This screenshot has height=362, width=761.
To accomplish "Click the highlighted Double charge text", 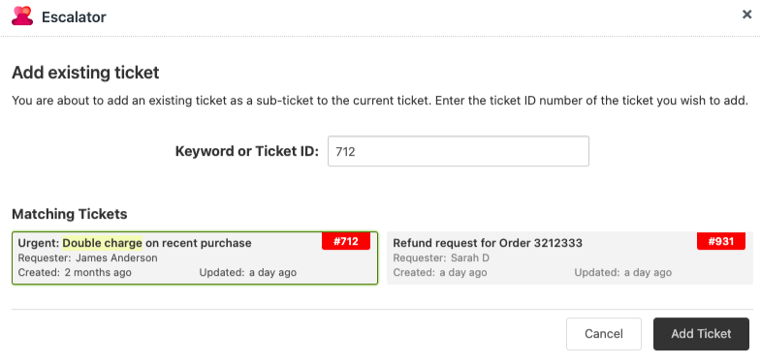I will [x=103, y=243].
